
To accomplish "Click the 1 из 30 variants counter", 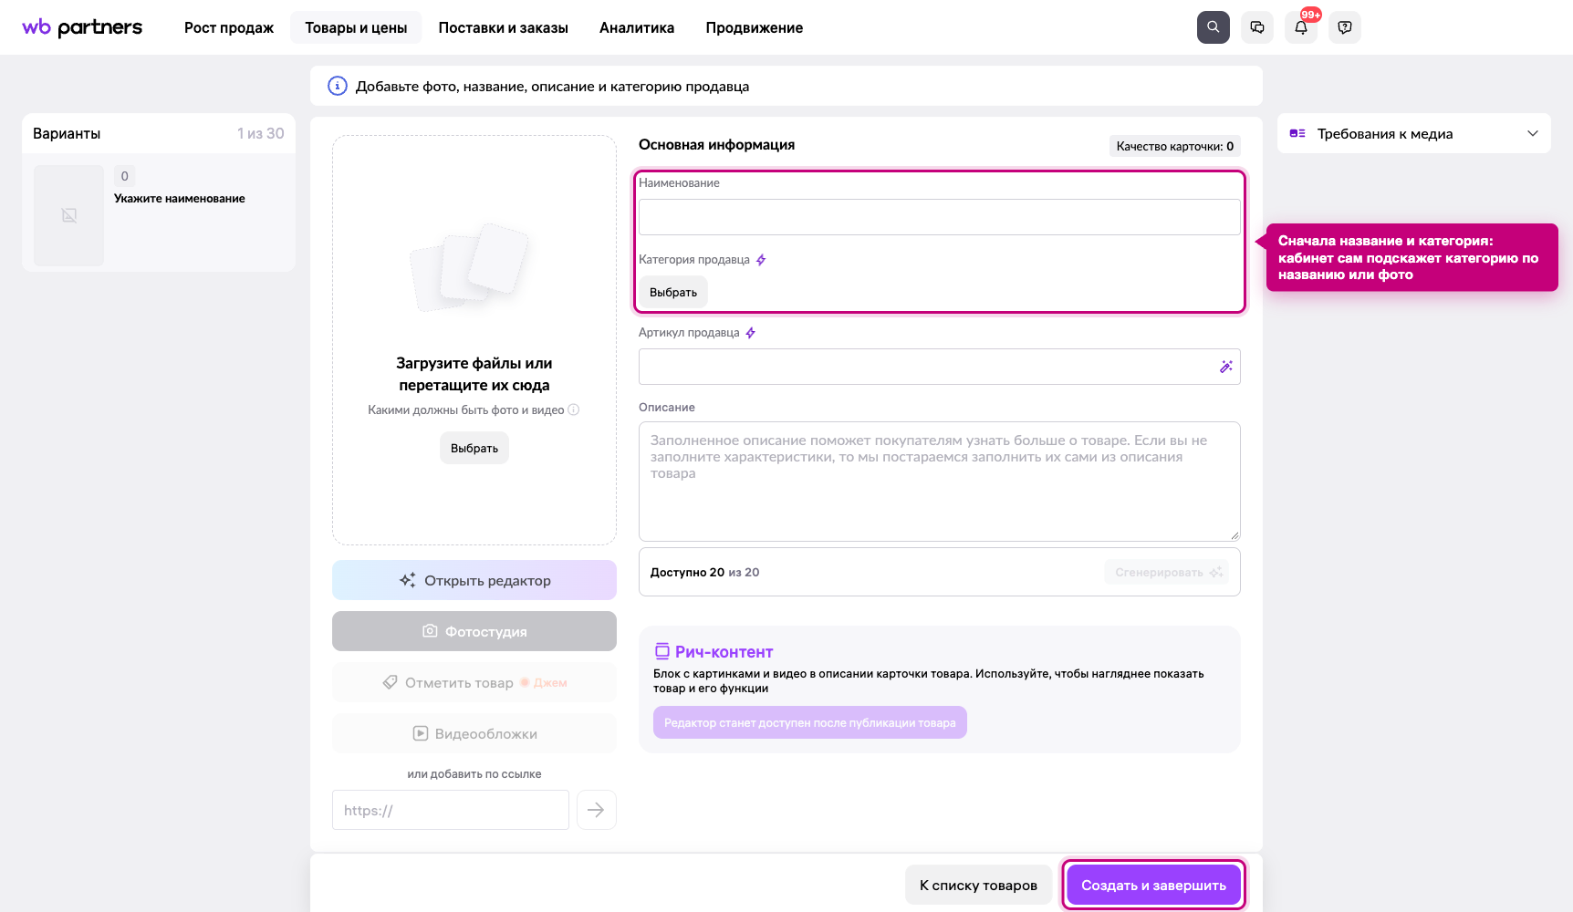I will point(261,133).
